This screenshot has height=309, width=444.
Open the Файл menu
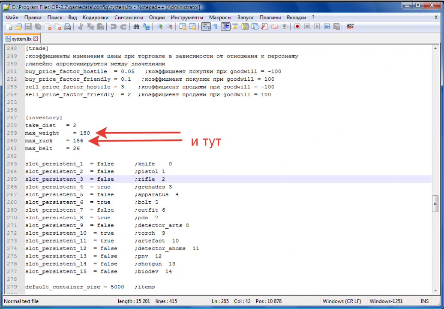pyautogui.click(x=12, y=18)
